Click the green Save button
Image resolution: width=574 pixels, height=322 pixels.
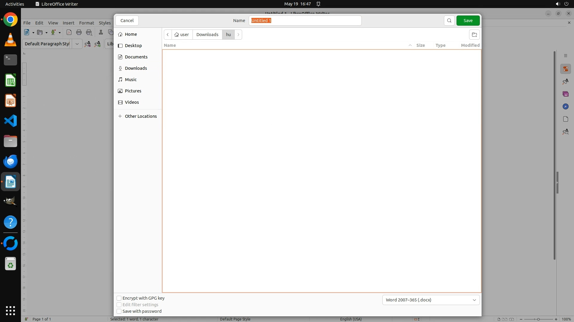coord(468,21)
